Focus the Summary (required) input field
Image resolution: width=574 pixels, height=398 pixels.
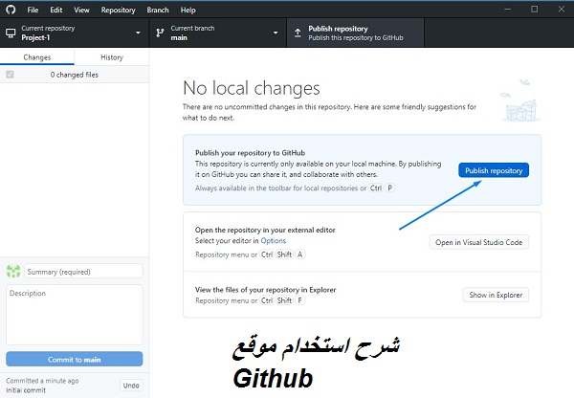tap(83, 272)
